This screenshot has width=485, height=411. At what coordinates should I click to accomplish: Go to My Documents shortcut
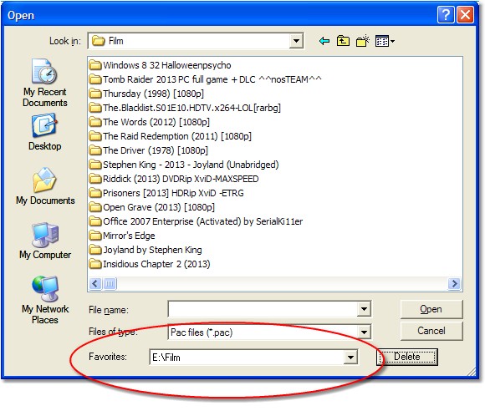[45, 186]
